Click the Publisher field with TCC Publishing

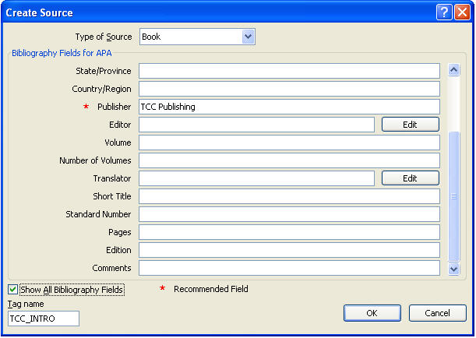(x=289, y=107)
